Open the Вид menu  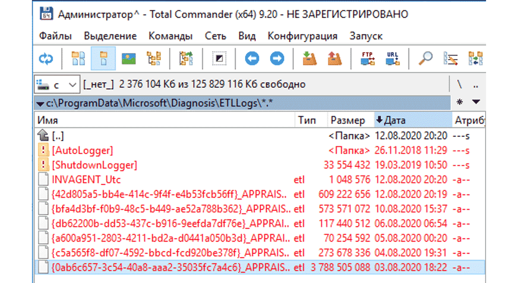tap(247, 36)
